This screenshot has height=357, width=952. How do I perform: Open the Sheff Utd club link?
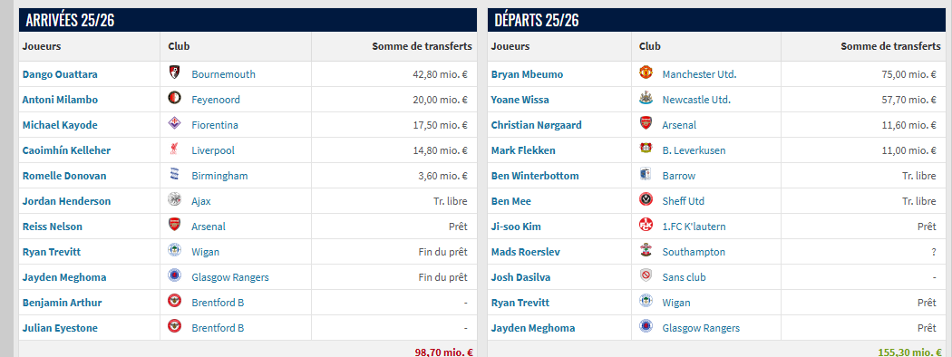684,201
